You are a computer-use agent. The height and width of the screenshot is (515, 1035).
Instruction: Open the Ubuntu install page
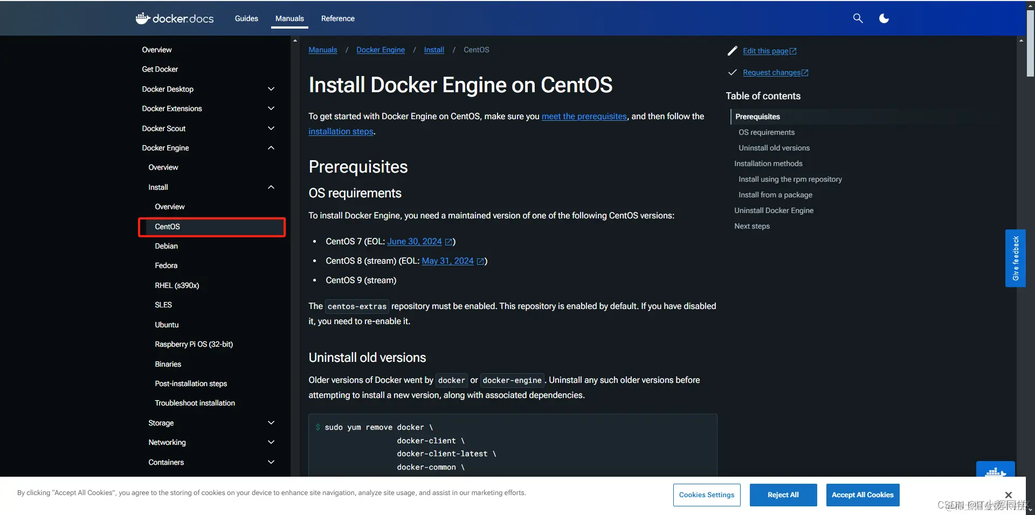(x=167, y=325)
